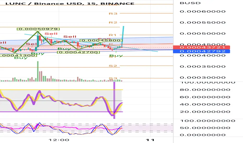243x143 pixels.
Task: Select the 0.00035000 price axis label
Action: [x=203, y=67]
